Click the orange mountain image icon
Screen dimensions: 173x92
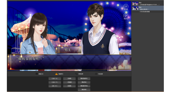click(56, 74)
